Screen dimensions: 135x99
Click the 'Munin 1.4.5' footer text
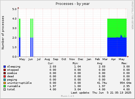(67, 96)
